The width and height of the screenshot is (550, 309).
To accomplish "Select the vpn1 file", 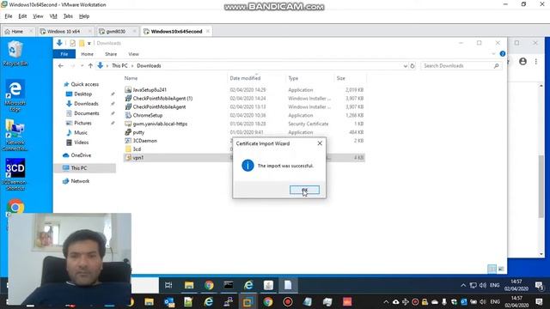I will point(137,158).
